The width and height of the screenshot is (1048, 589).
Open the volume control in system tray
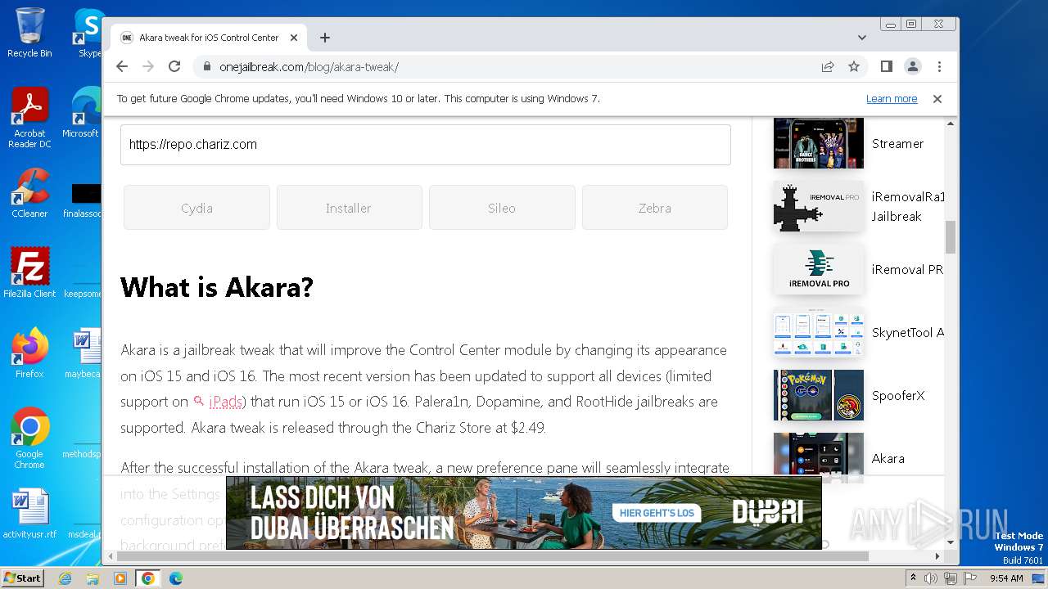click(931, 578)
